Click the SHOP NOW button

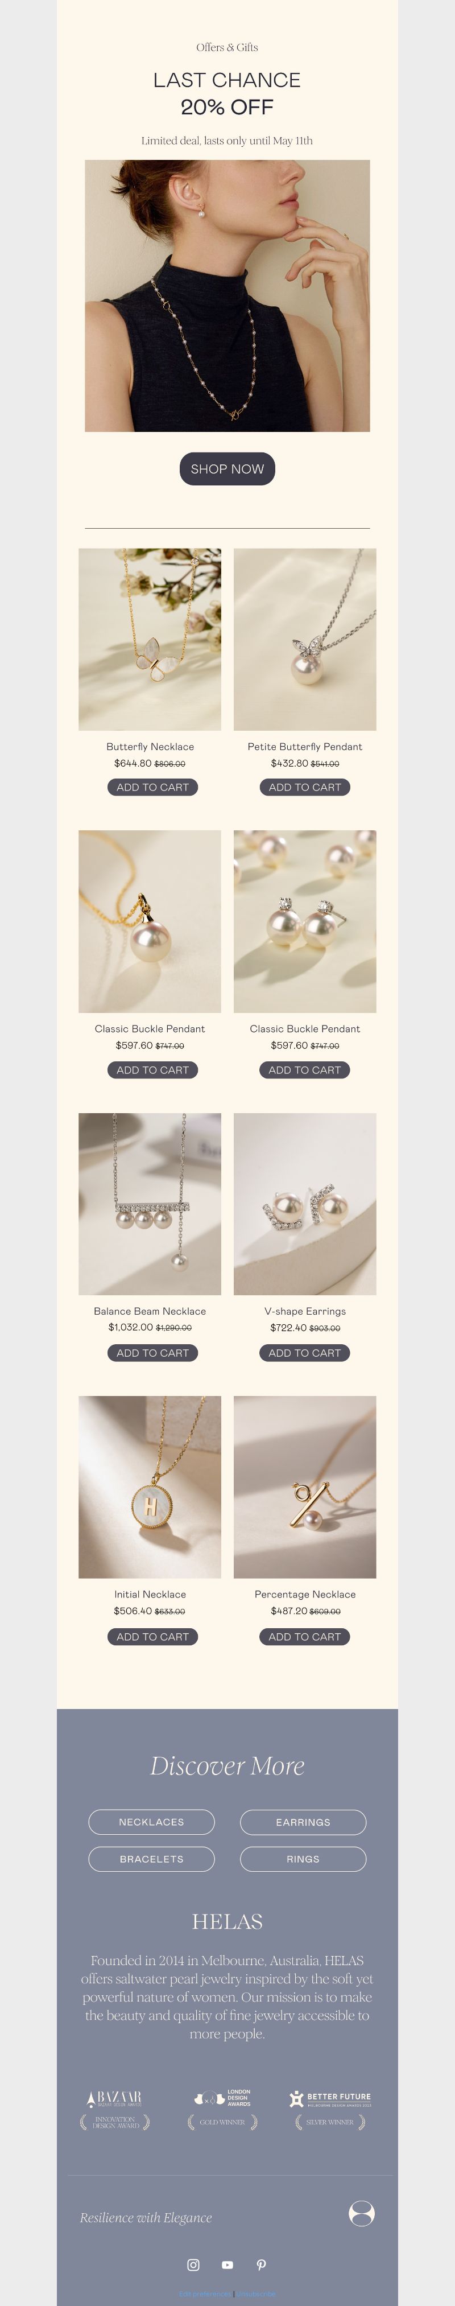pos(227,468)
